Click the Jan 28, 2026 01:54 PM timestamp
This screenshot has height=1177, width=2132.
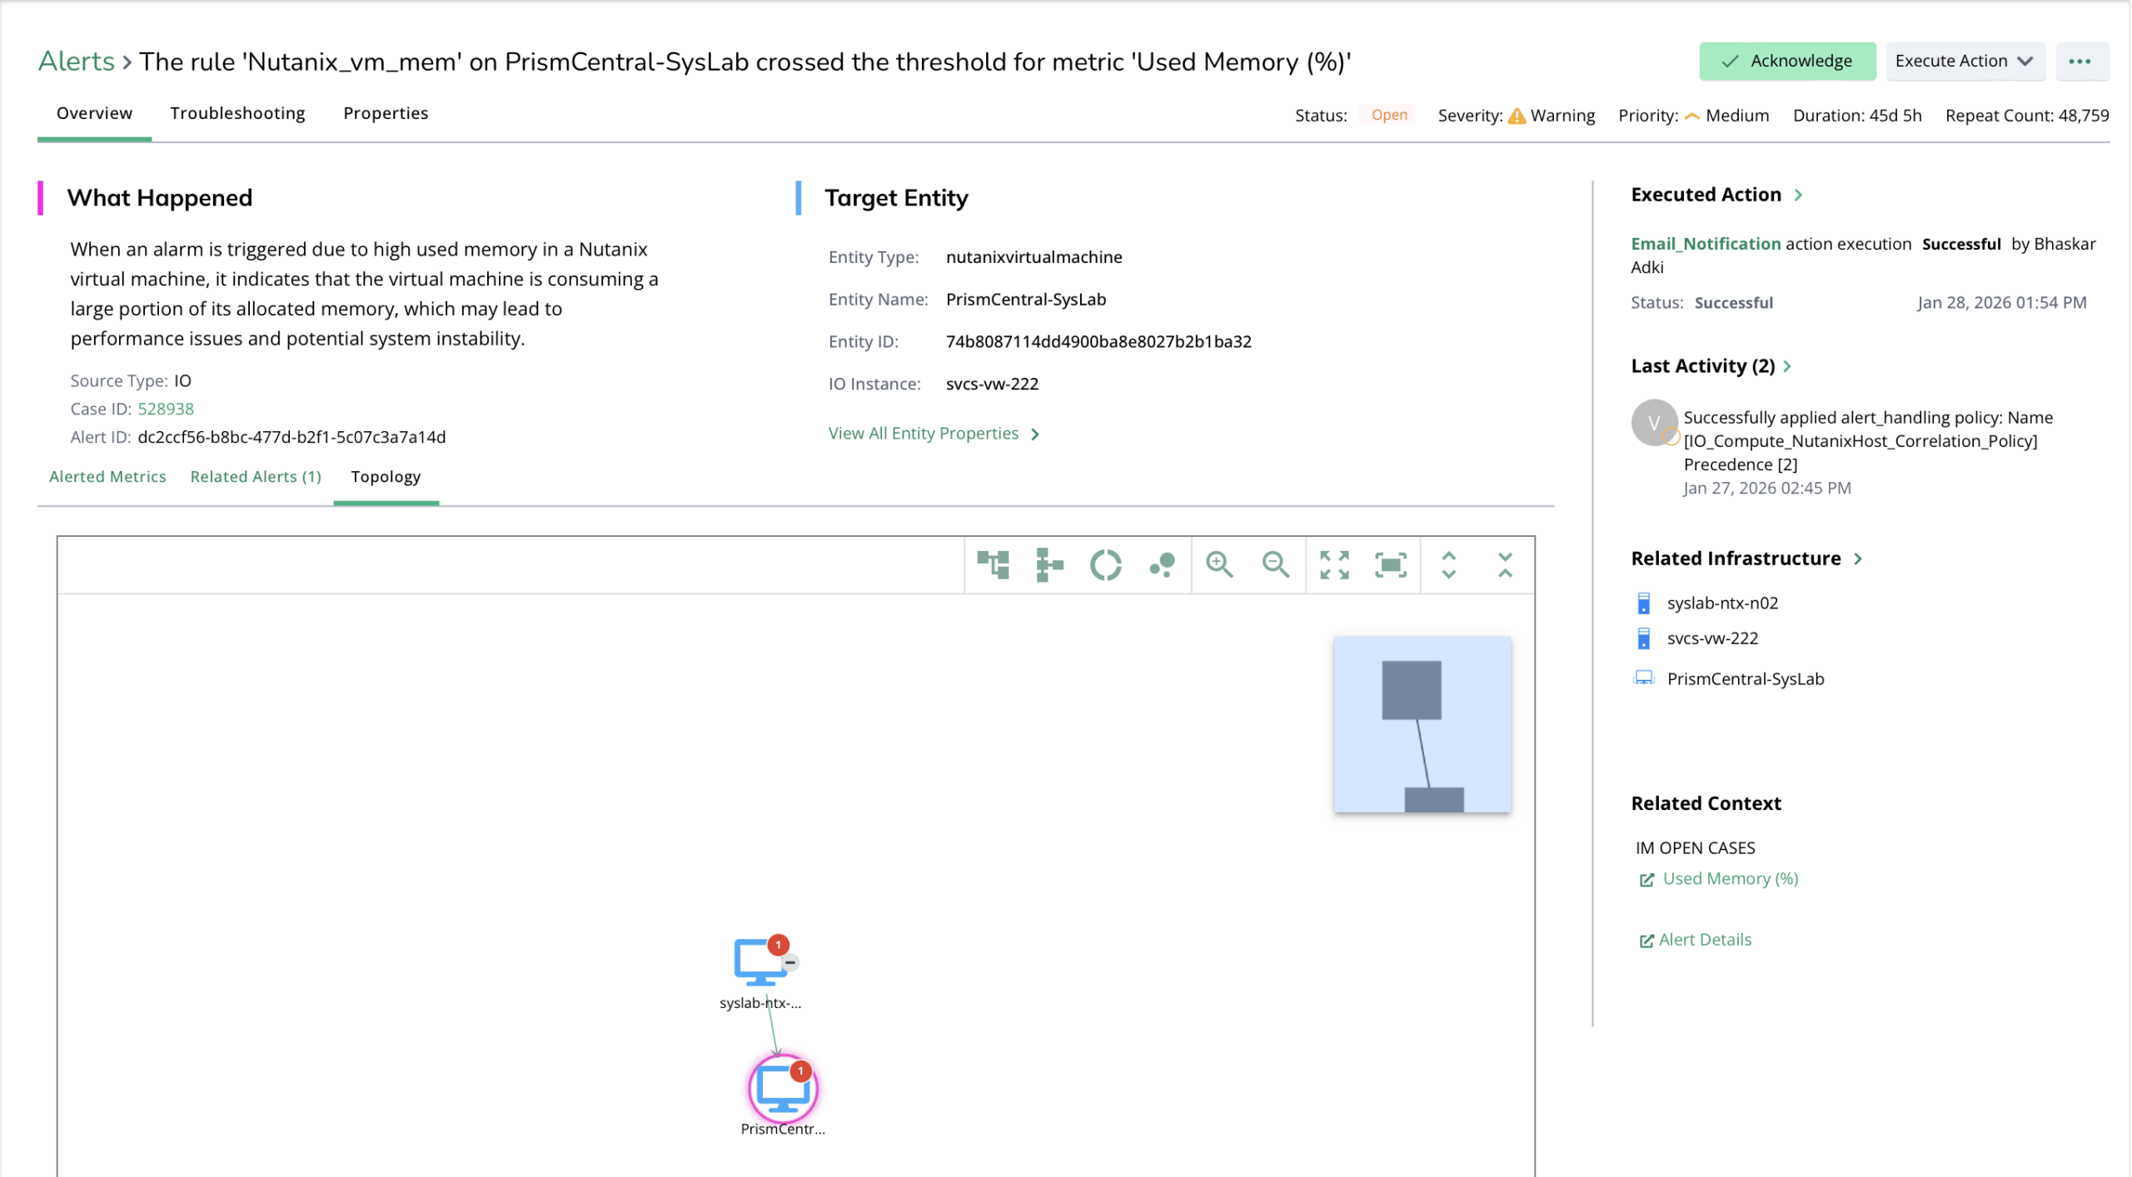coord(2001,303)
